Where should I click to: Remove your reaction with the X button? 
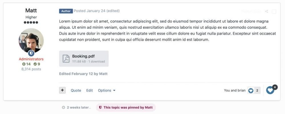[275, 87]
